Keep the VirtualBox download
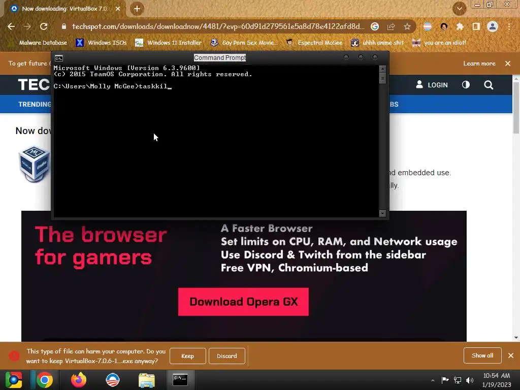 click(x=188, y=356)
